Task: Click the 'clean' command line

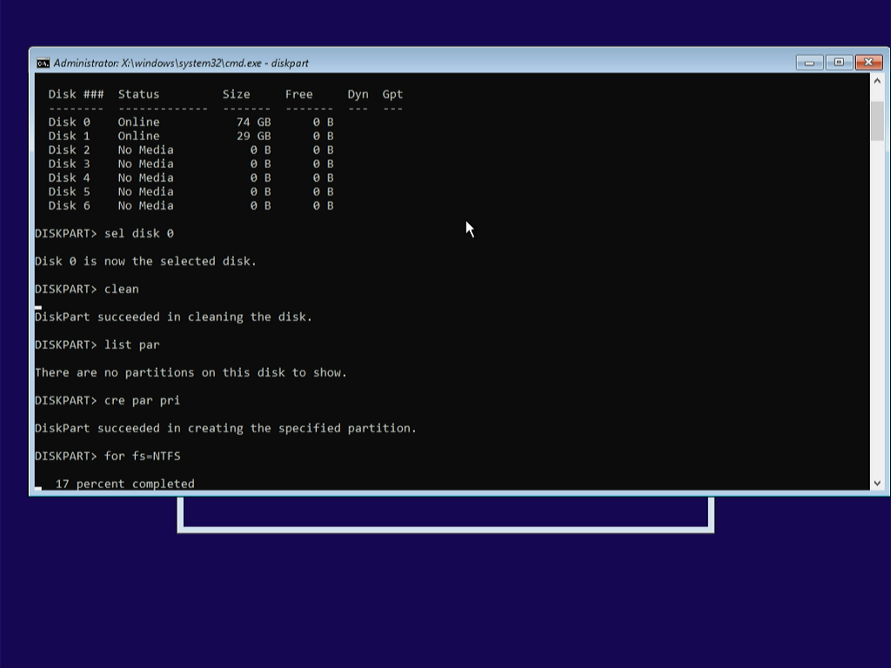Action: coord(86,289)
